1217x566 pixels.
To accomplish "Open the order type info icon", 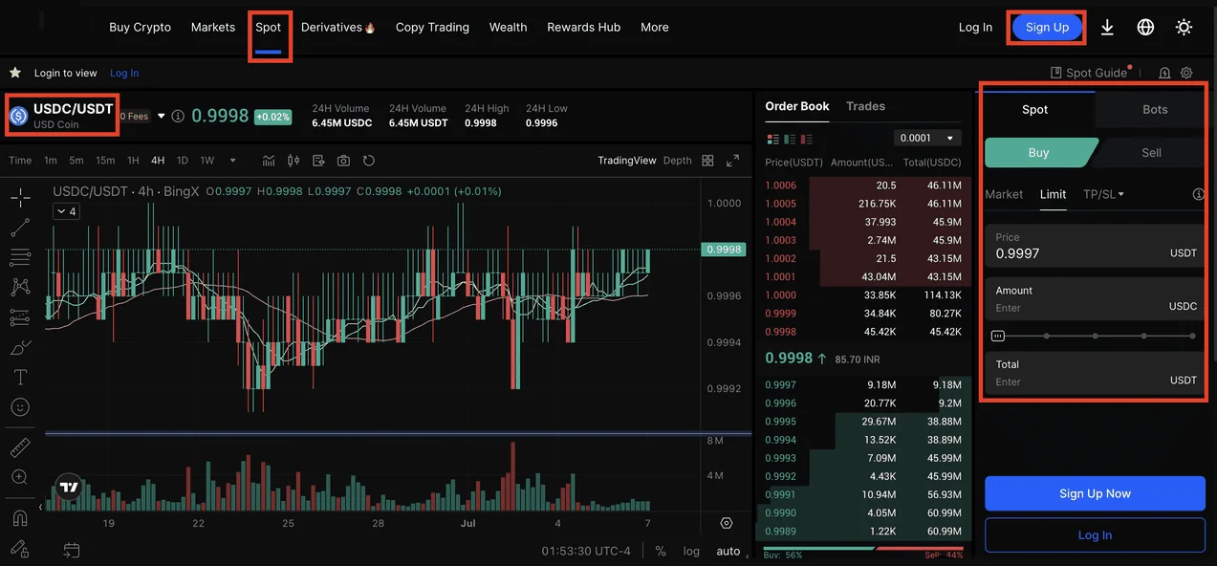I will [x=1199, y=194].
